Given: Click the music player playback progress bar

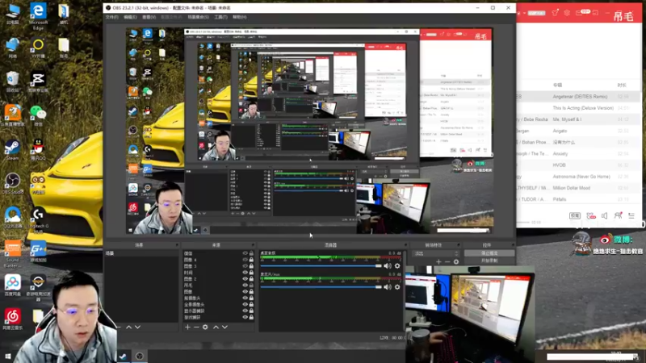Looking at the screenshot, I should coord(523,223).
